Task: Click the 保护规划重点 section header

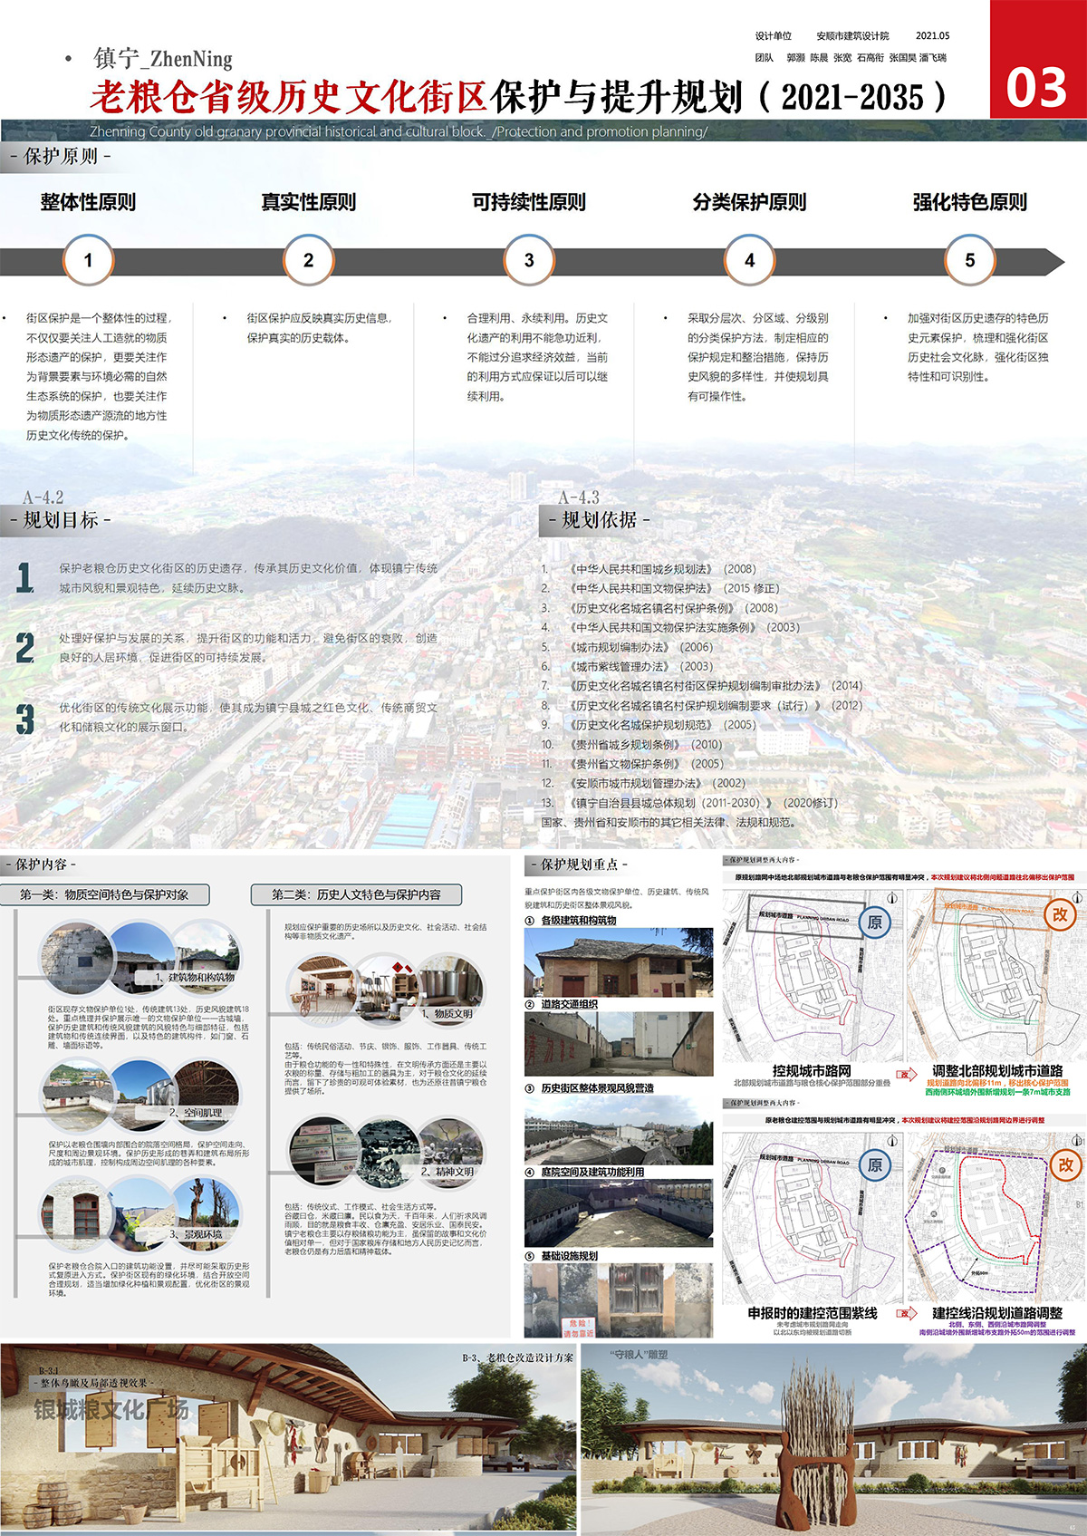Action: coord(584,865)
